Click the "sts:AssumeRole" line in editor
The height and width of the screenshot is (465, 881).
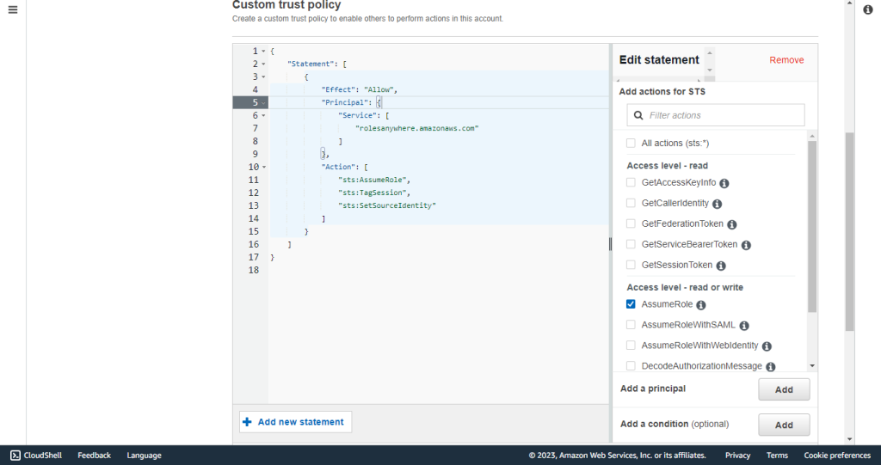[374, 180]
